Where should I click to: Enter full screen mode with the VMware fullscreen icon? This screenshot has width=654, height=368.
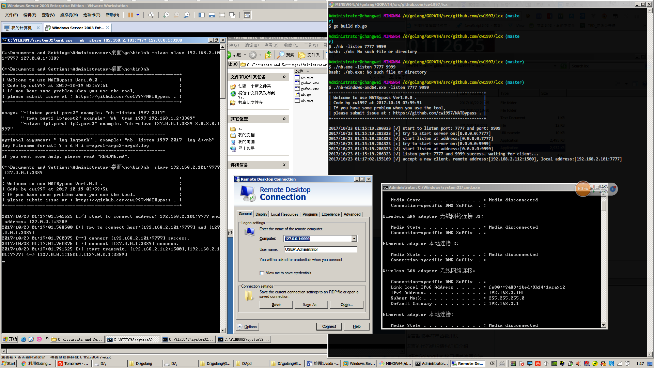click(222, 15)
